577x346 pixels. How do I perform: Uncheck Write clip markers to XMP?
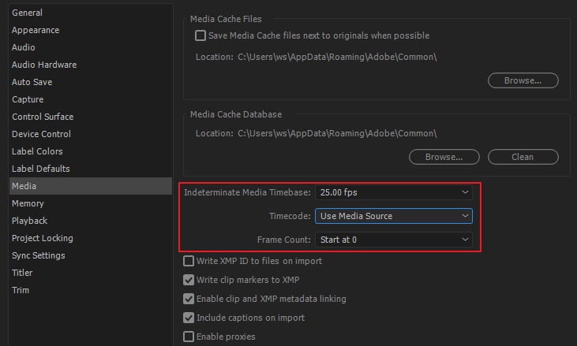point(189,280)
